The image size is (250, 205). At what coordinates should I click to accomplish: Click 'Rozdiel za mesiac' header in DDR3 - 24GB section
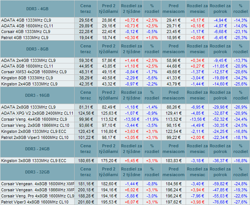[197, 149]
